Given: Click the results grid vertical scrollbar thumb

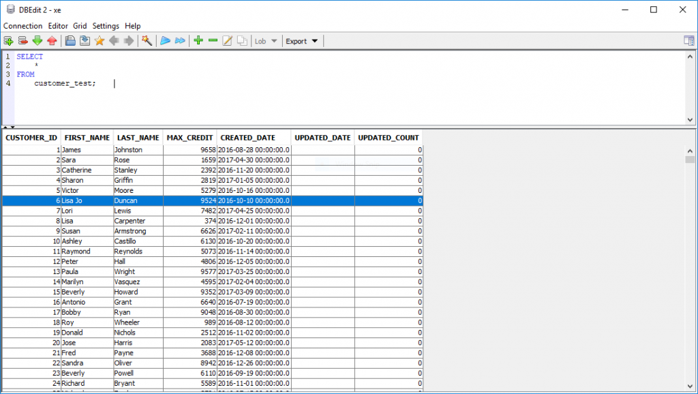Looking at the screenshot, I should click(690, 160).
